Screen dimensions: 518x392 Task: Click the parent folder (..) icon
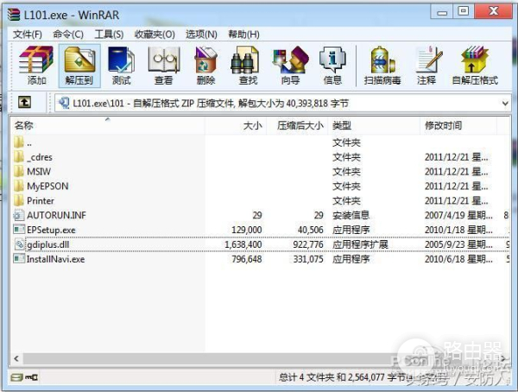coord(18,142)
